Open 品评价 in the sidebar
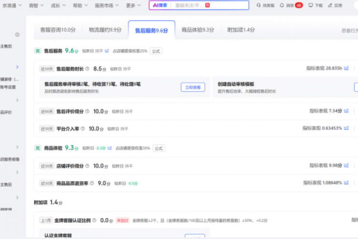Image resolution: width=358 pixels, height=239 pixels. tap(6, 112)
